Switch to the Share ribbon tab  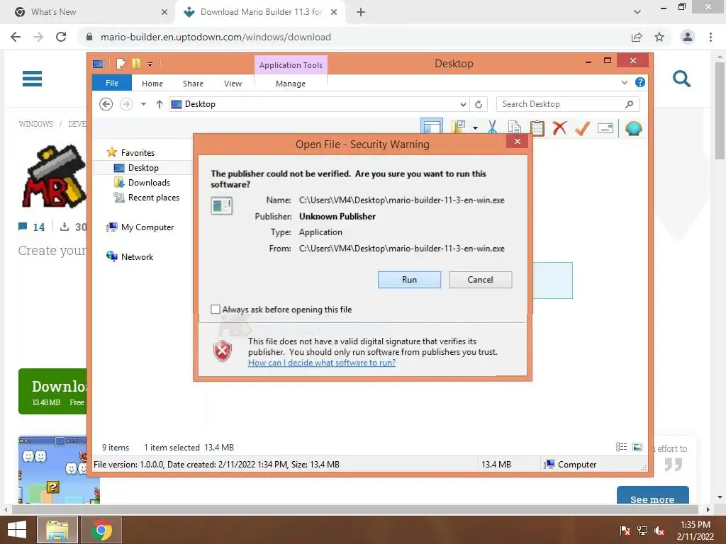coord(193,84)
